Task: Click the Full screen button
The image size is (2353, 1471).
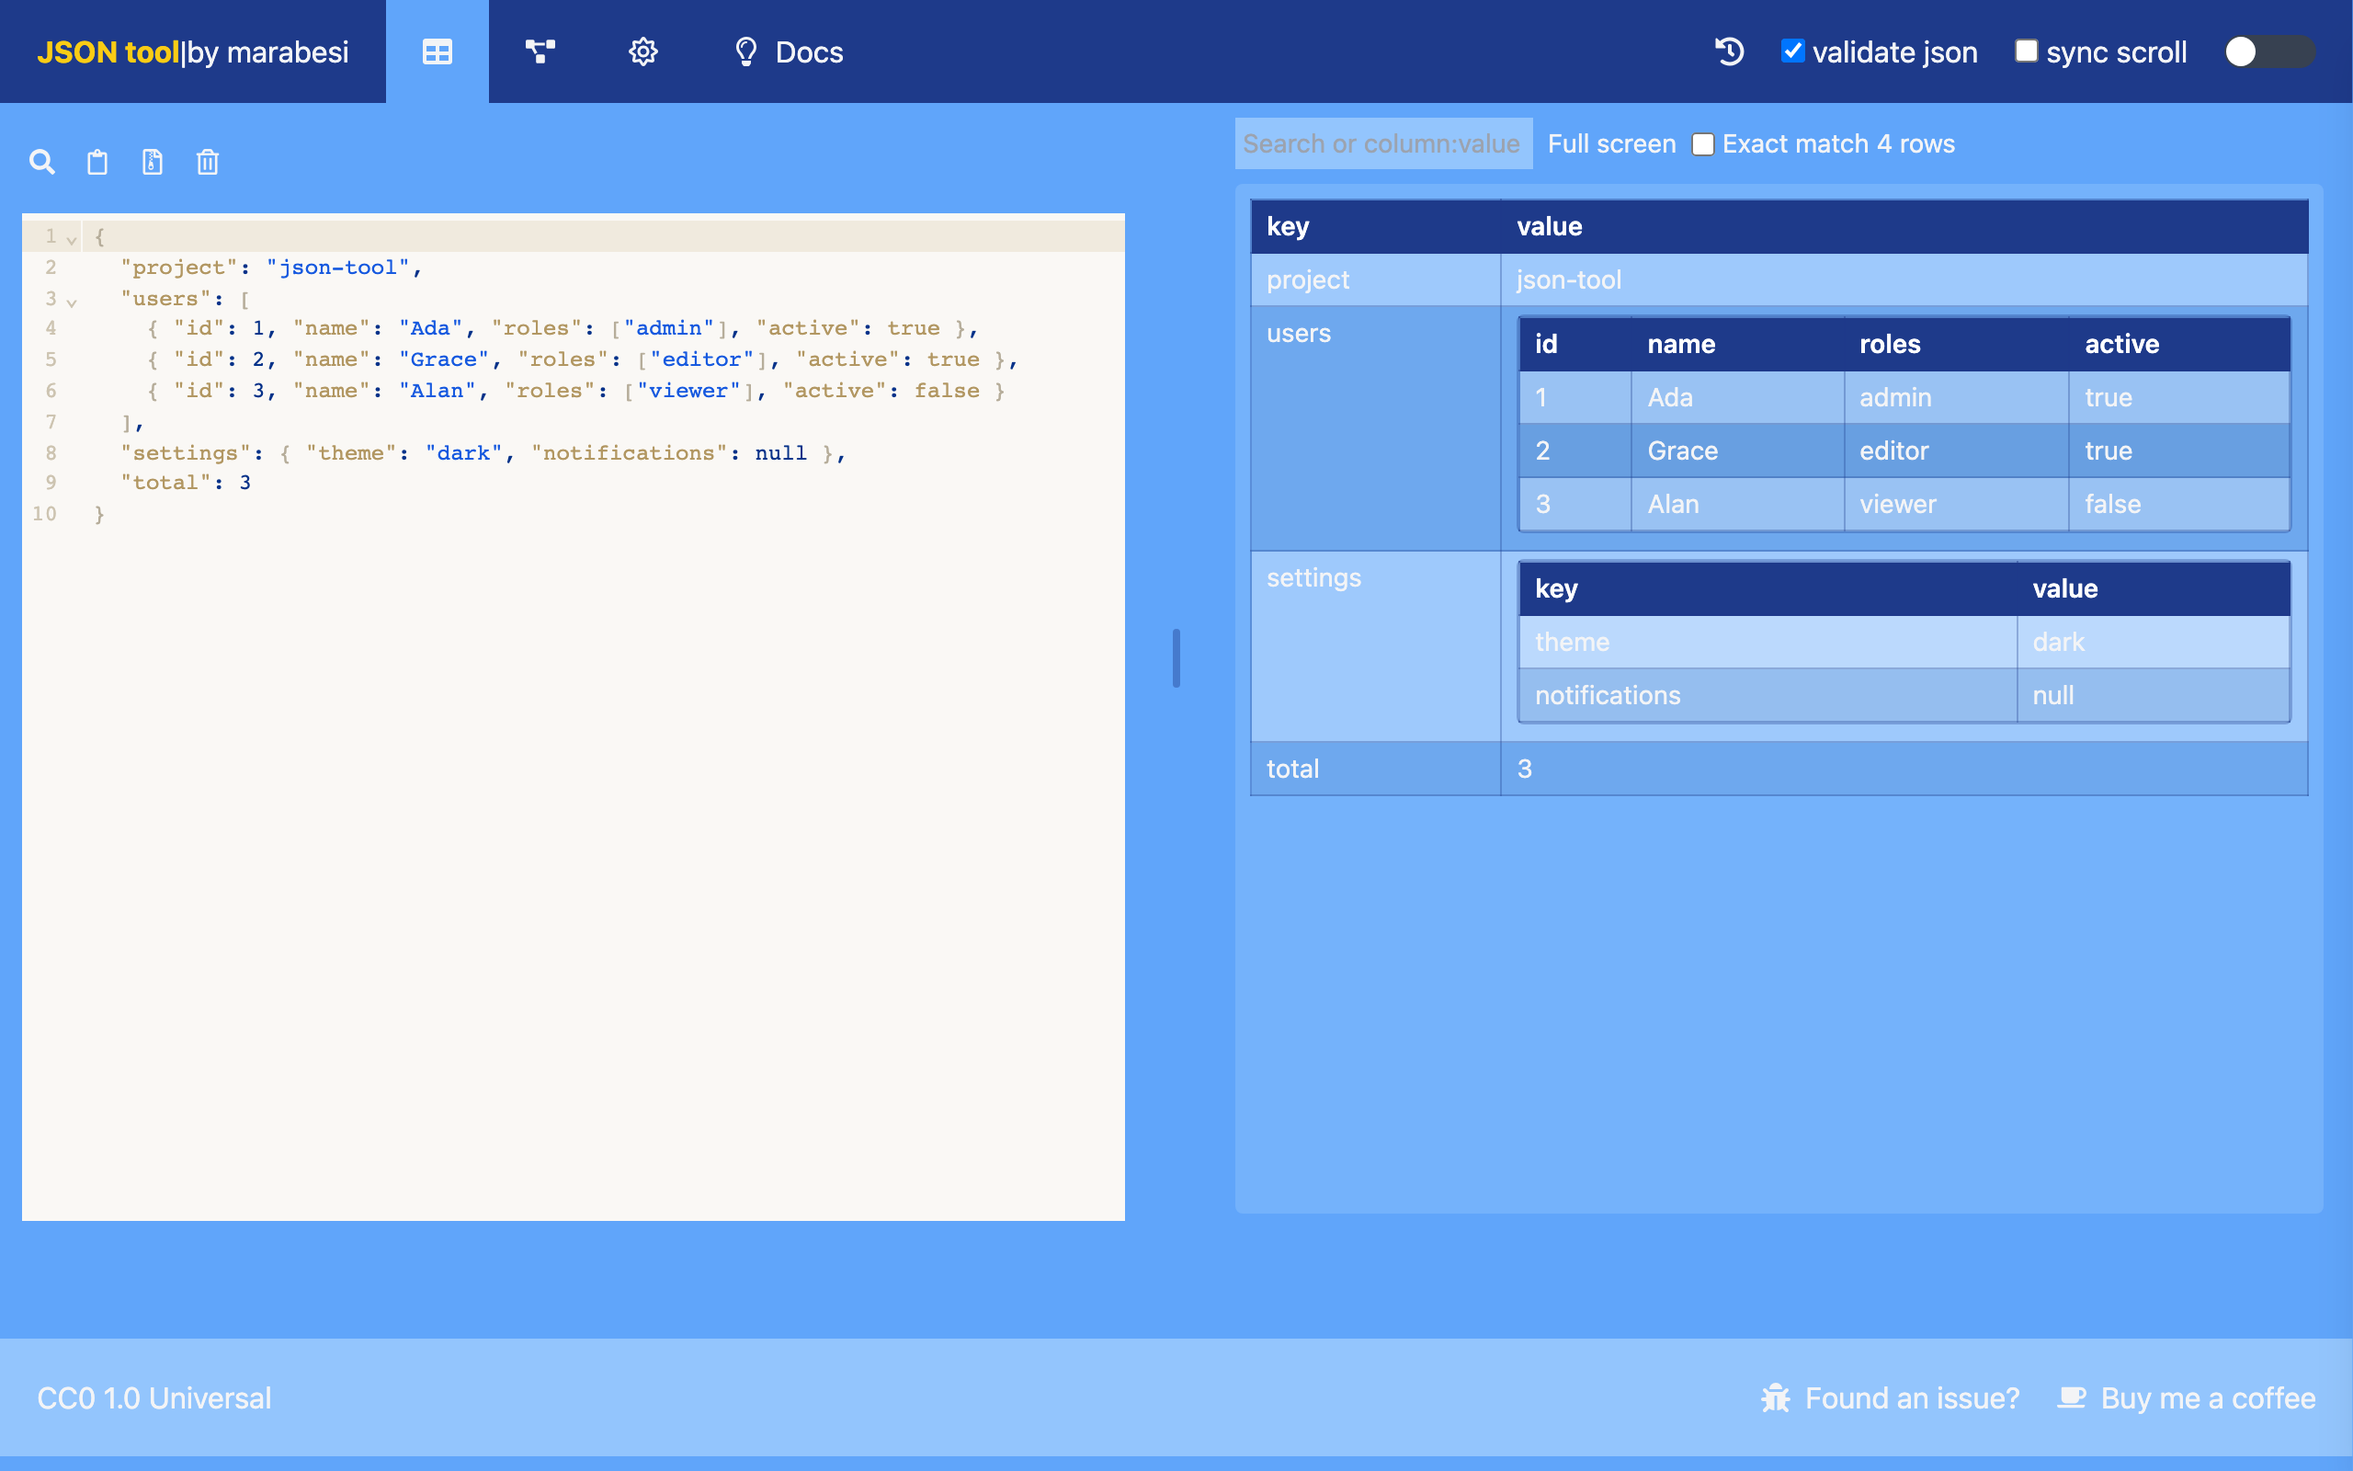Action: (1611, 144)
